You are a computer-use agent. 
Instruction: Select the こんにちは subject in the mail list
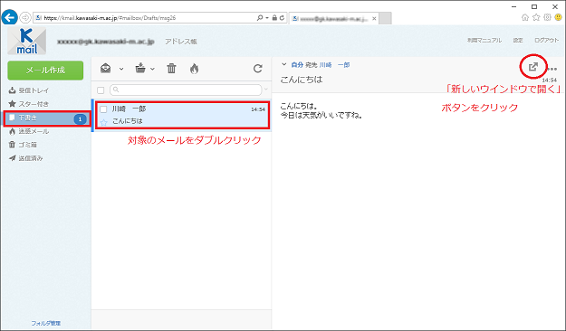coord(128,121)
